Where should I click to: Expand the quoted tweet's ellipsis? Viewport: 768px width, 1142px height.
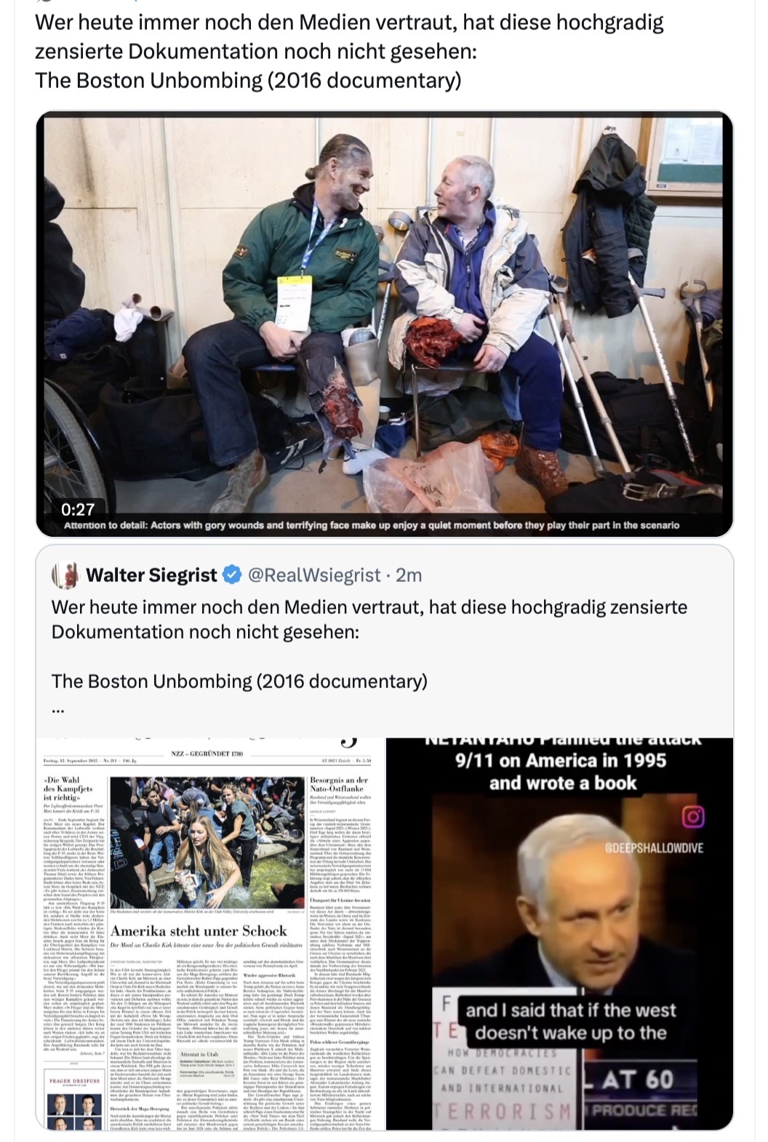click(x=58, y=710)
